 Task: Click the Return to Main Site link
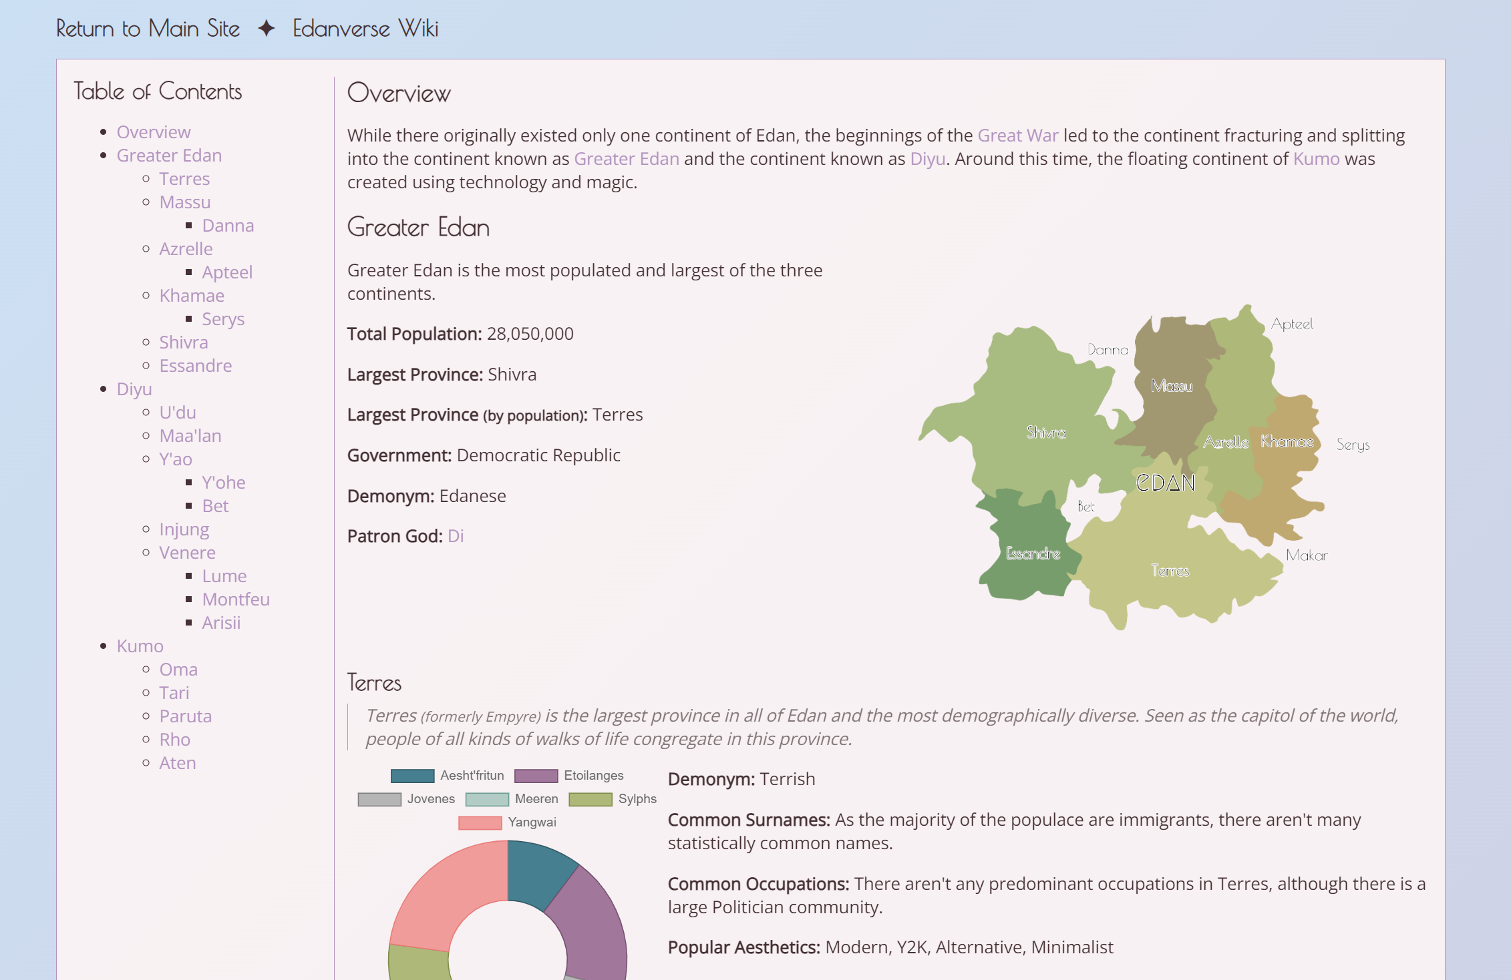click(x=148, y=29)
